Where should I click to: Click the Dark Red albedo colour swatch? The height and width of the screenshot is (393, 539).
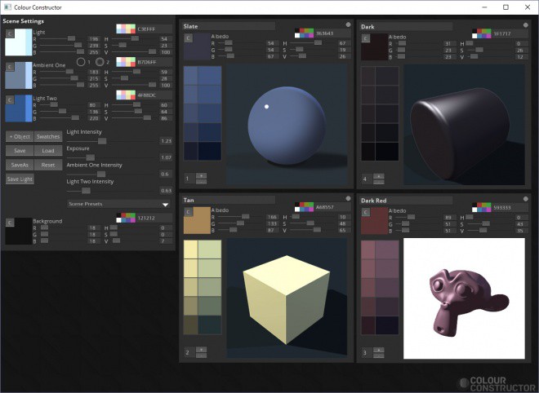374,221
